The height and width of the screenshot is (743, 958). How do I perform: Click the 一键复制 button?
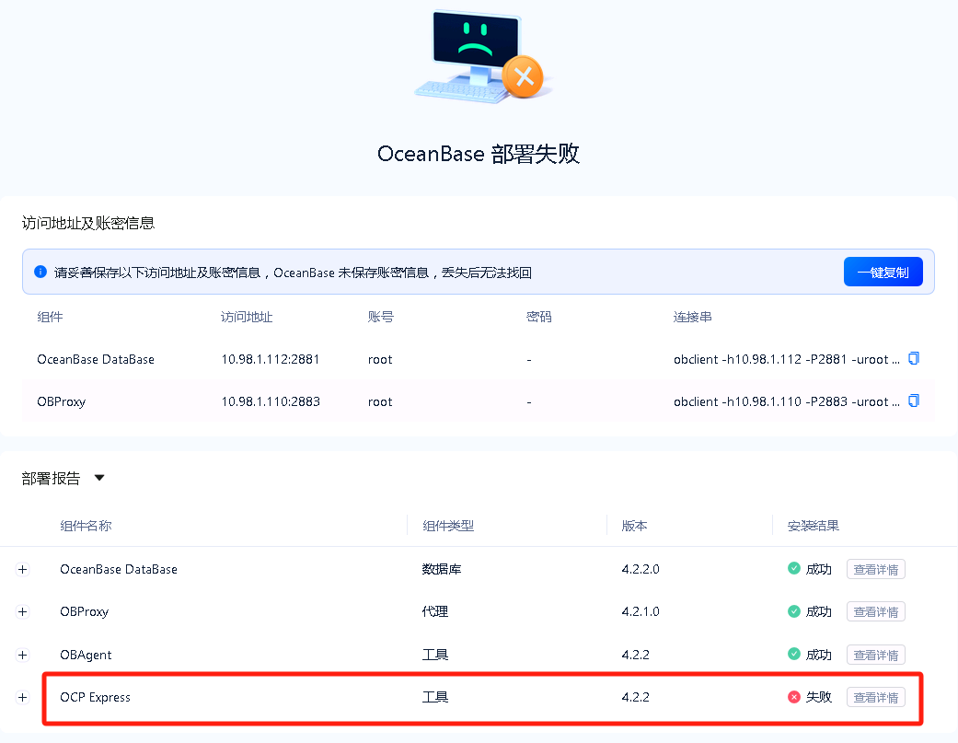[883, 271]
